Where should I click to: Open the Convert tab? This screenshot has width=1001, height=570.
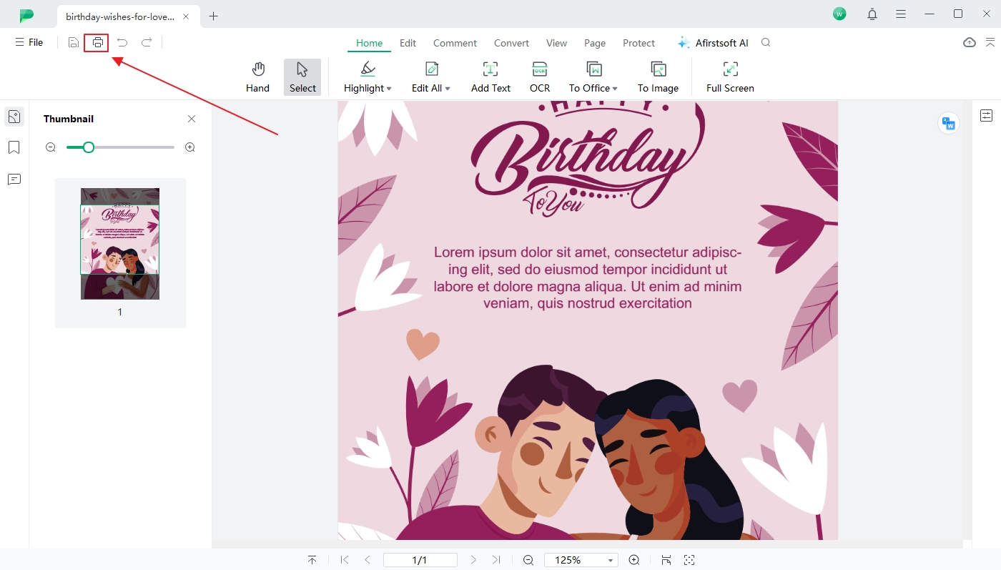(x=511, y=43)
